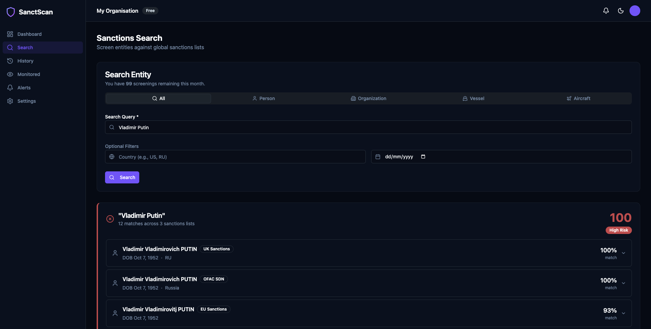
Task: Click the UK Sanctions badge
Action: pyautogui.click(x=216, y=249)
